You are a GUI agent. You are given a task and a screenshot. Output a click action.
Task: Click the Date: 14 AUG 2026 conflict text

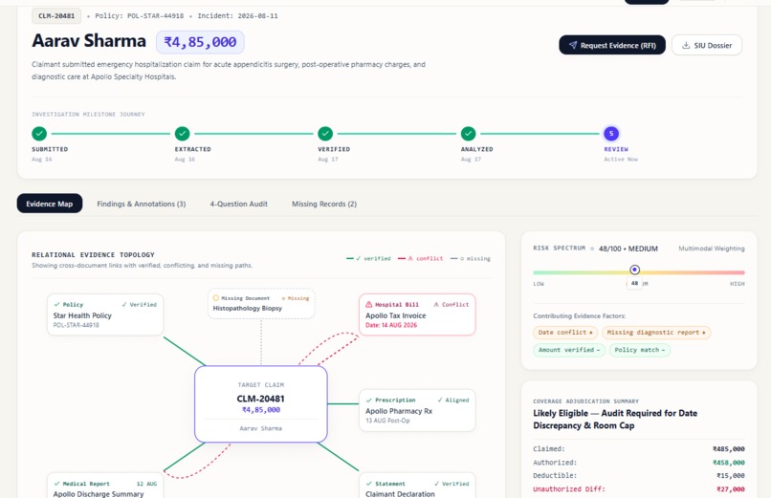click(391, 325)
